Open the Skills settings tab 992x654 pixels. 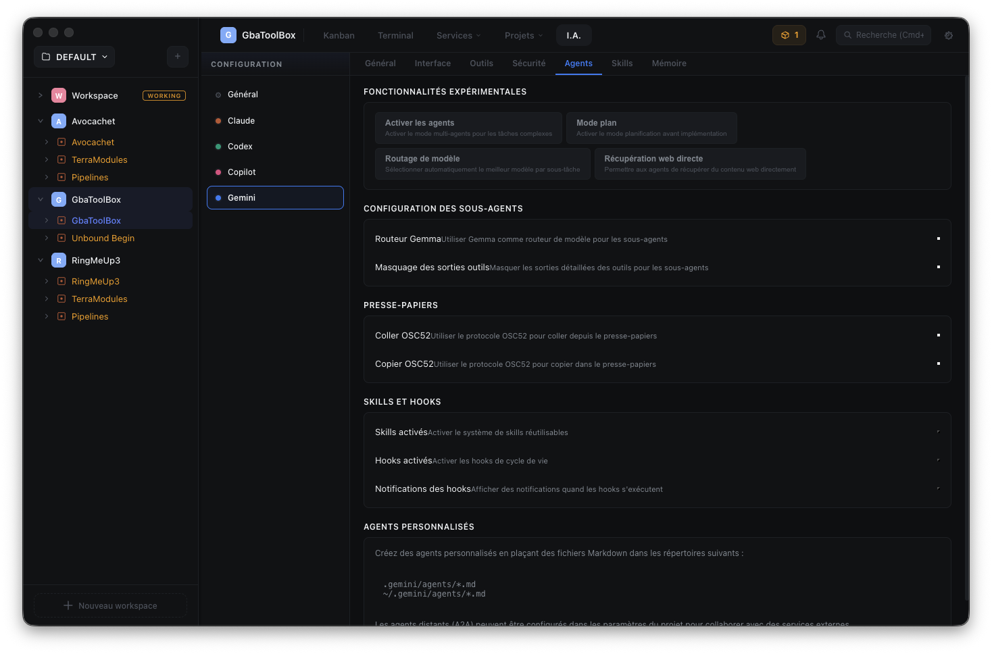622,64
